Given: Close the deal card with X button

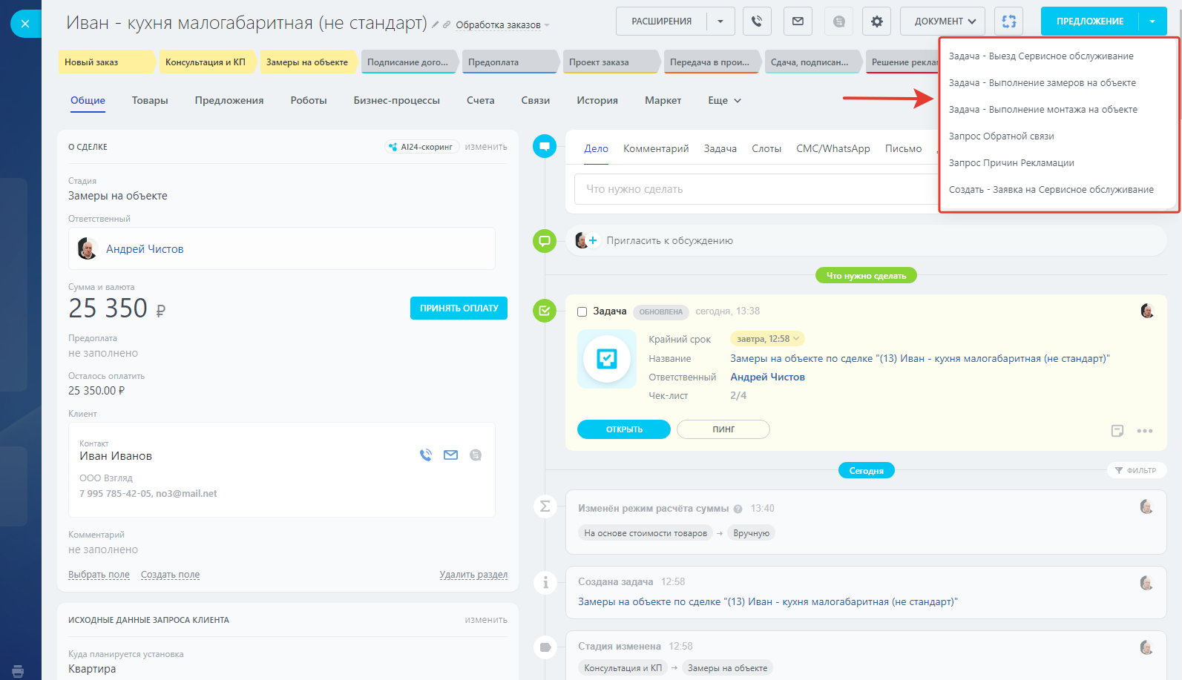Looking at the screenshot, I should [25, 24].
